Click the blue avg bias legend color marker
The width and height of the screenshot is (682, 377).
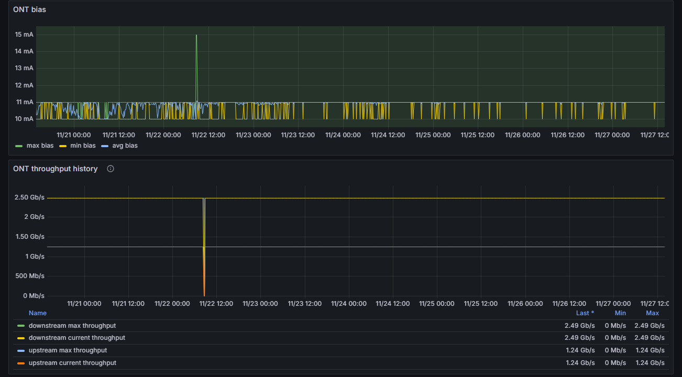105,146
